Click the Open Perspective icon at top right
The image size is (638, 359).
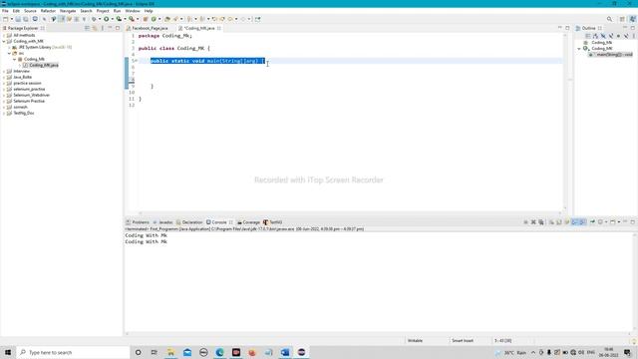coord(622,19)
